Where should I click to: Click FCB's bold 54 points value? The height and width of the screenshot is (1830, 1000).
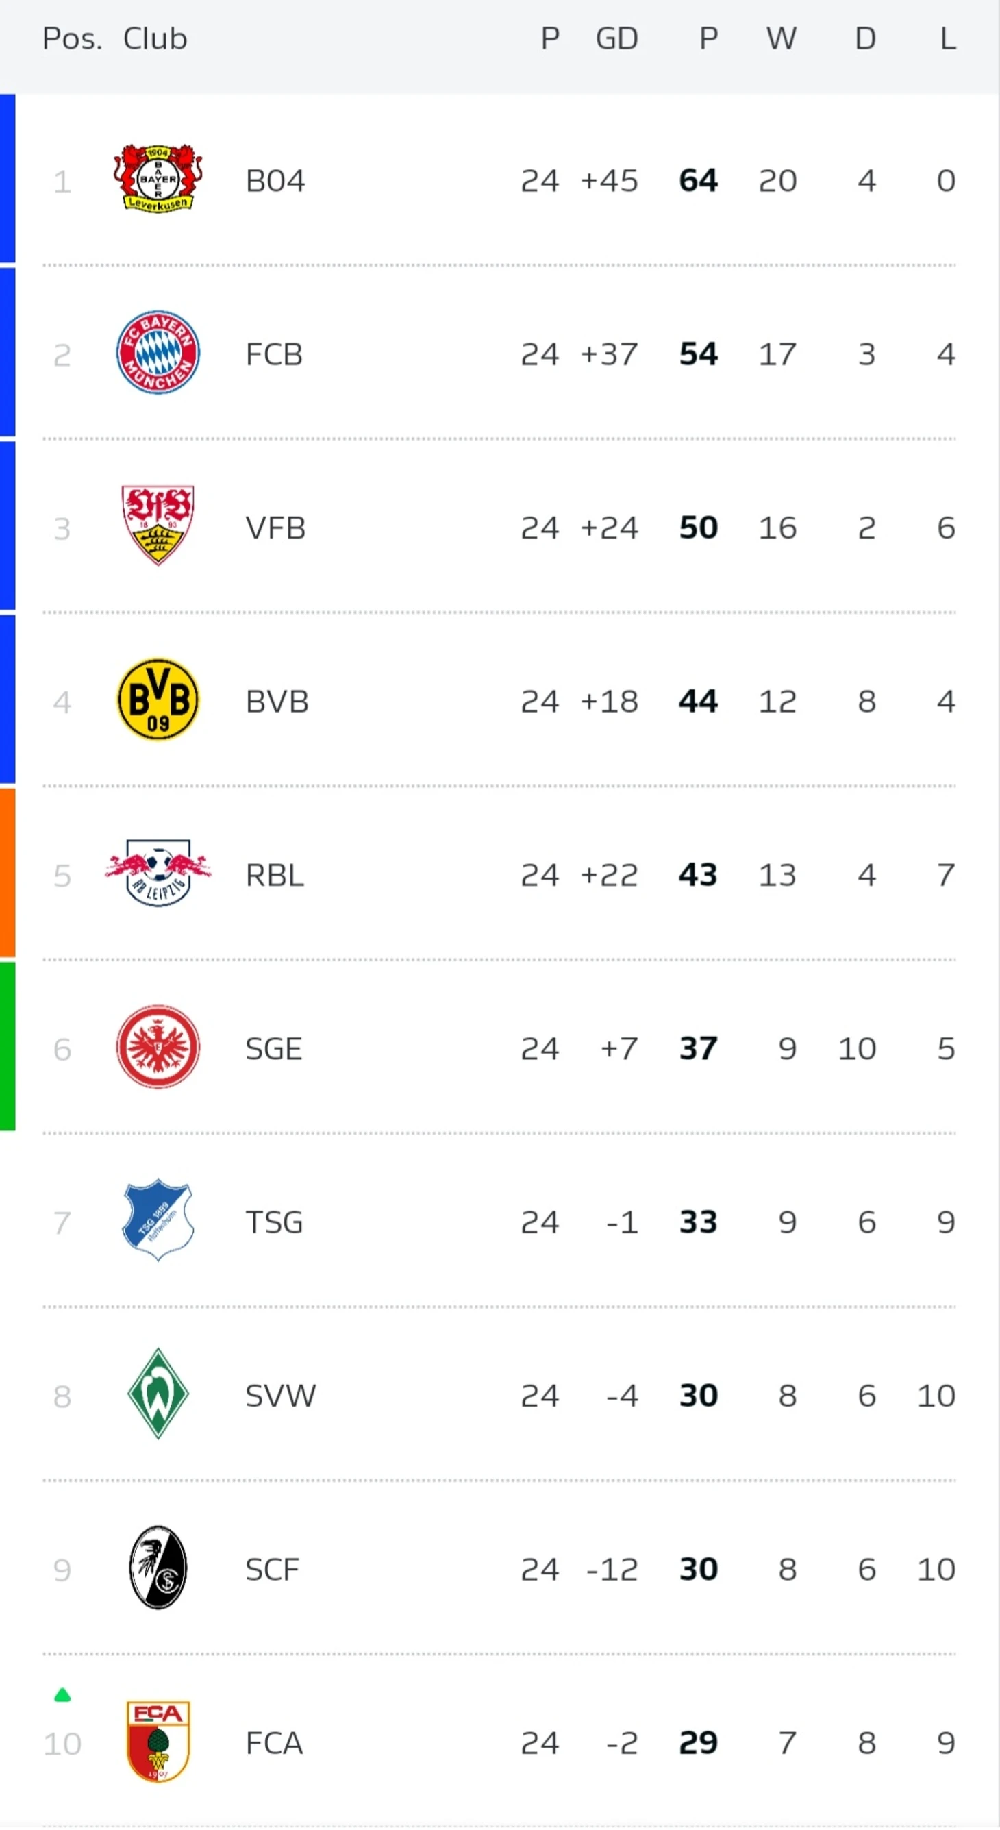[x=698, y=354]
